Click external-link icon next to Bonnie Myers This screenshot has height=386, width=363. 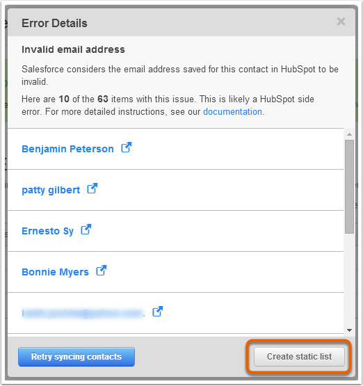(102, 271)
